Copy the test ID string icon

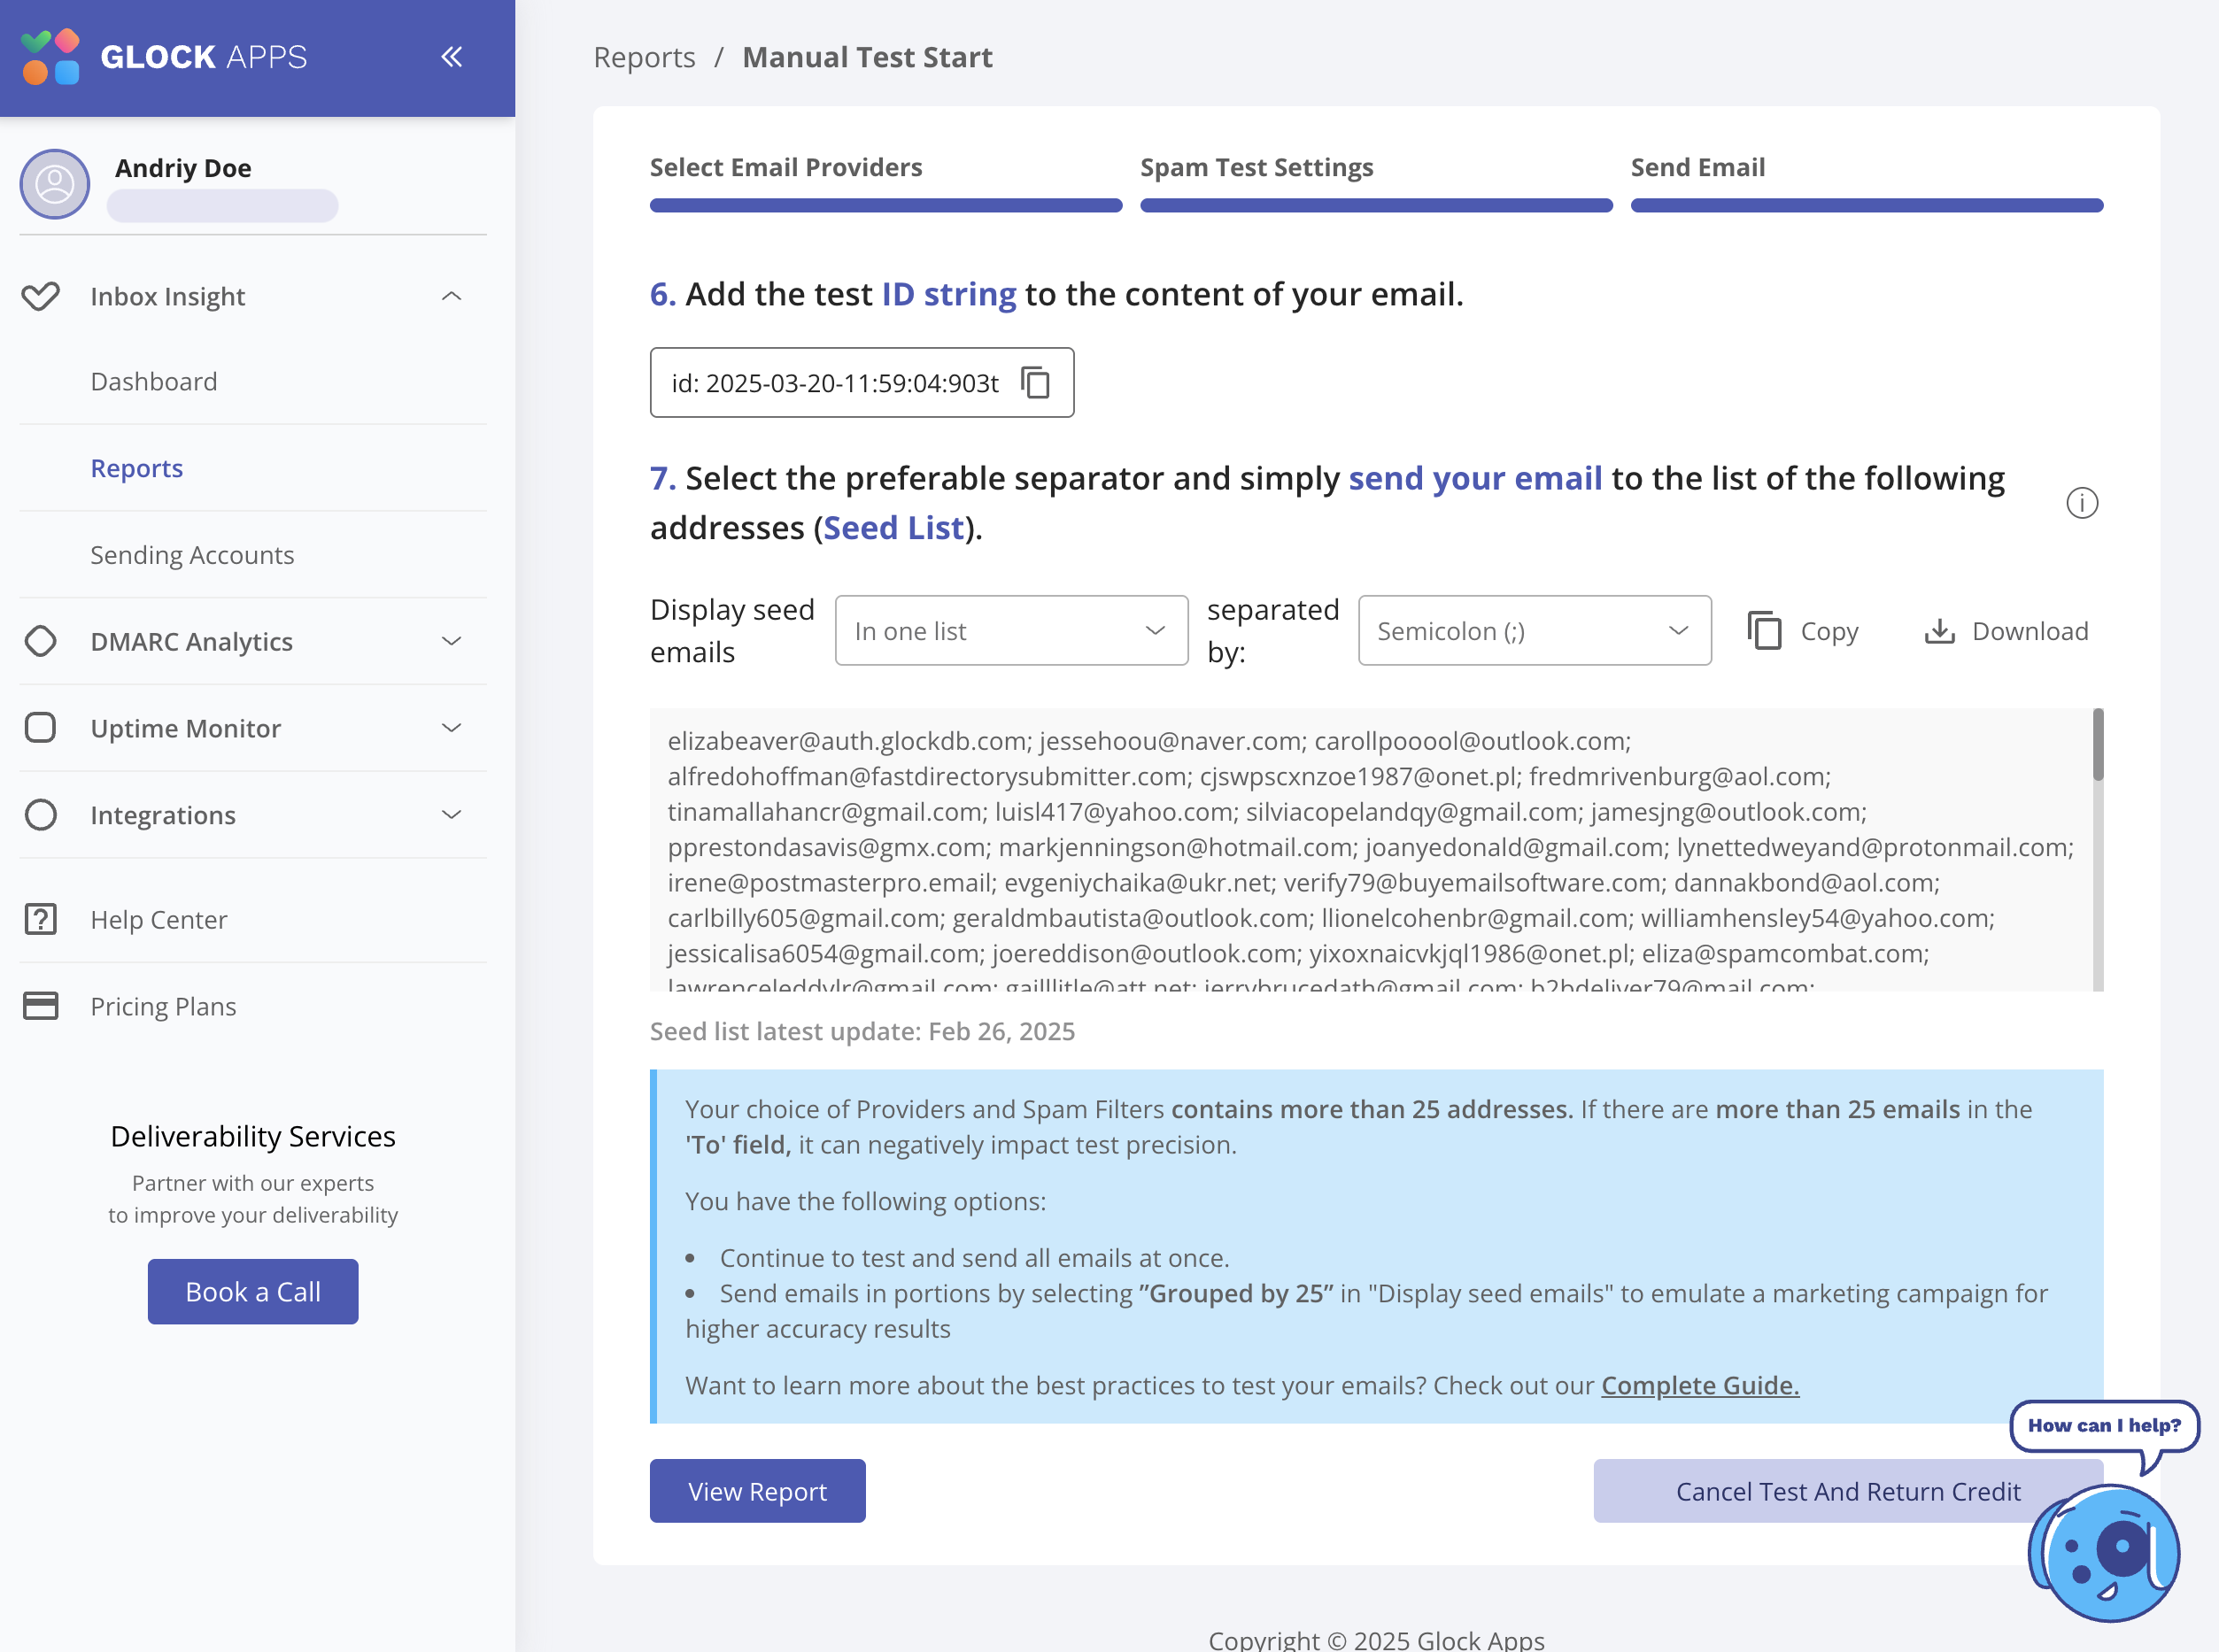click(x=1035, y=382)
